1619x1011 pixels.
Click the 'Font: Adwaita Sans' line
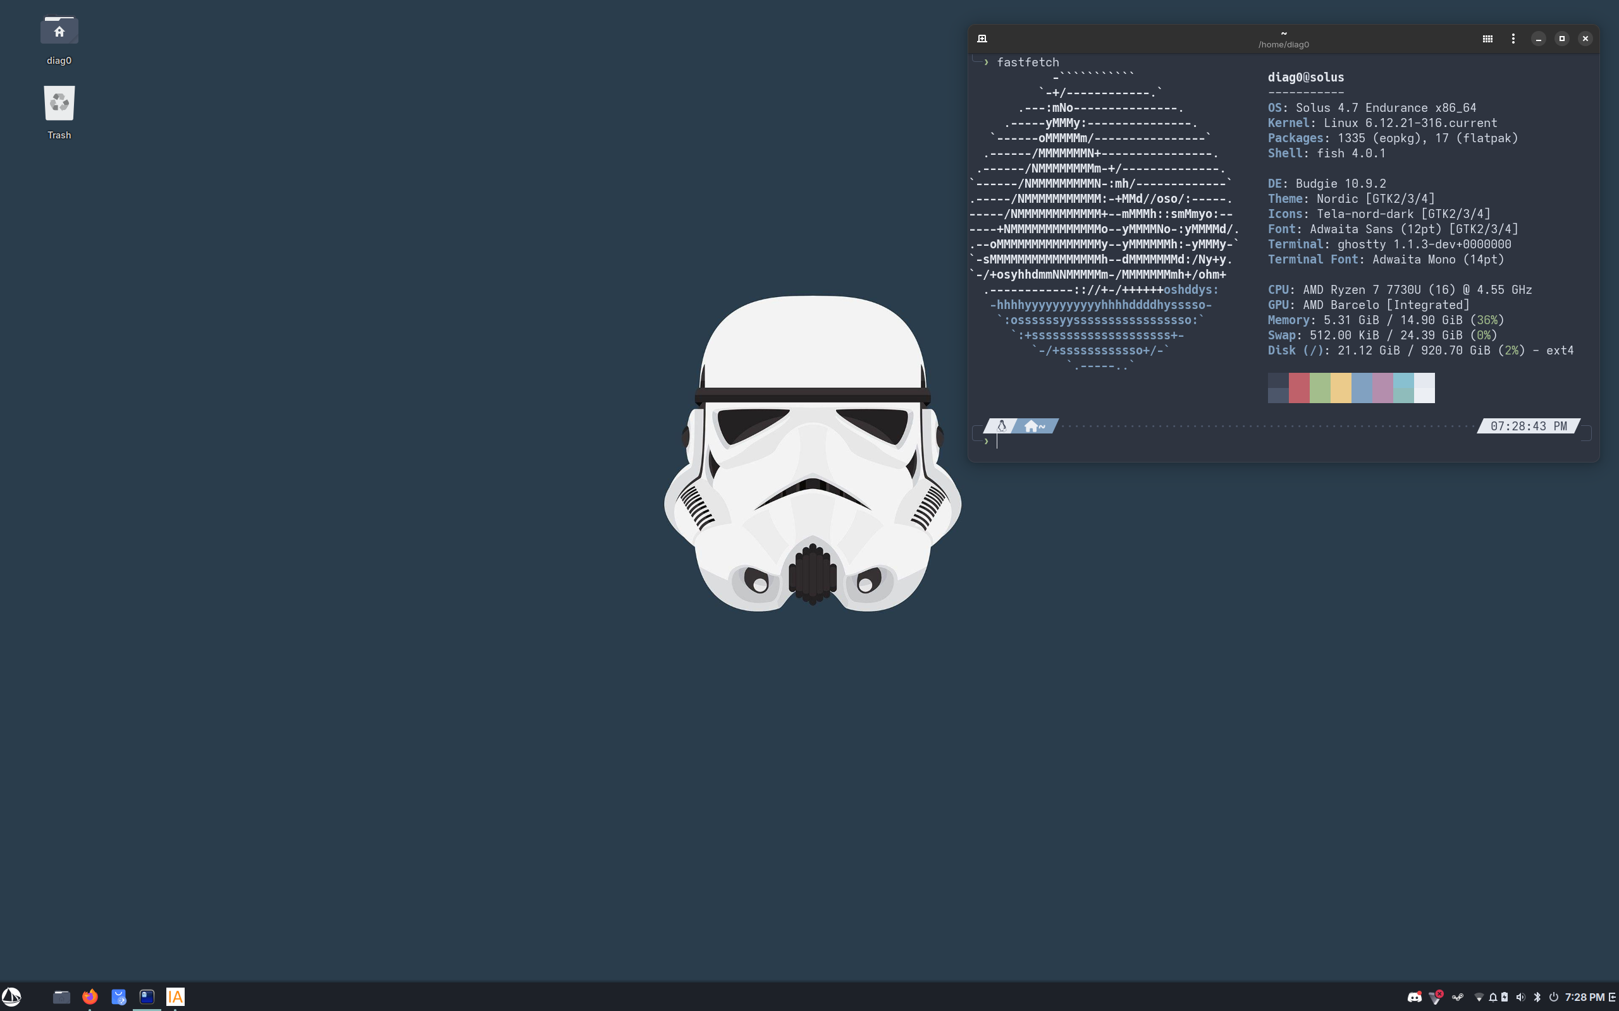pyautogui.click(x=1393, y=229)
